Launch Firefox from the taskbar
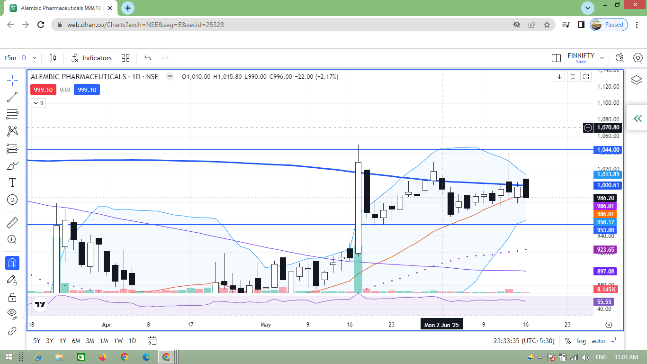The width and height of the screenshot is (647, 364). (103, 357)
